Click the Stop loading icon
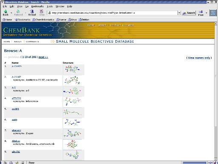The height and width of the screenshot is (164, 218). click(42, 12)
